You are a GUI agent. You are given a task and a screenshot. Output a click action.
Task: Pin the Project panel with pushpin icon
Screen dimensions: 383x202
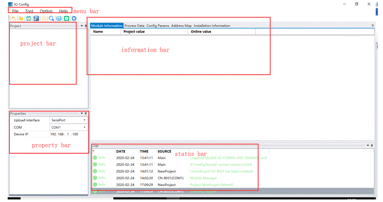pyautogui.click(x=85, y=26)
